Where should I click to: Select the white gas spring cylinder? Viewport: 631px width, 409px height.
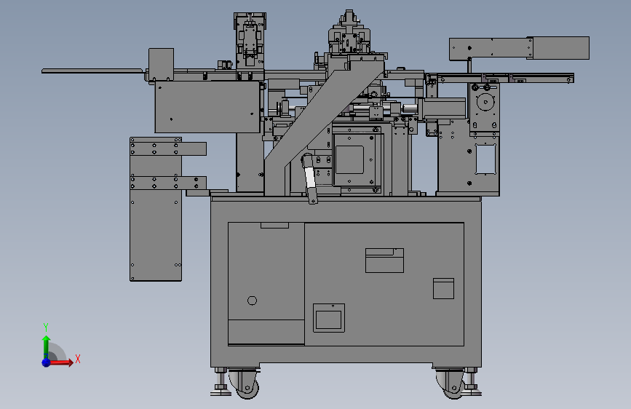coord(309,177)
